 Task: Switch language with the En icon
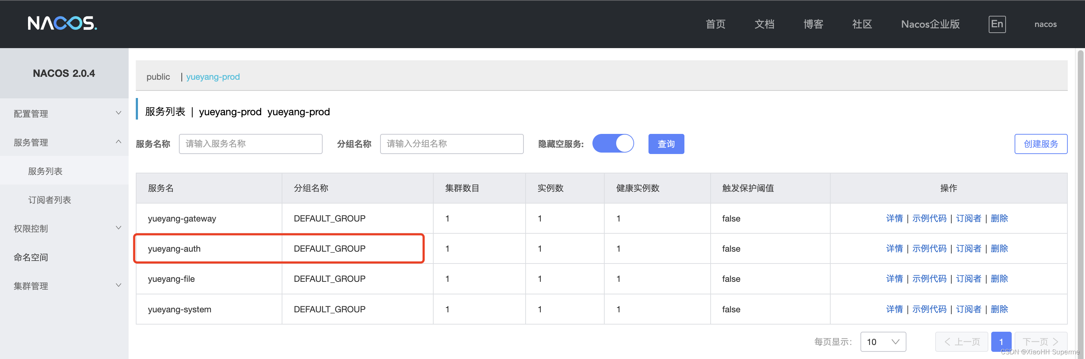997,24
